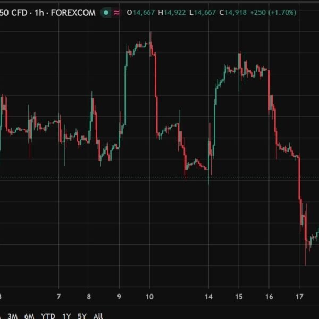
Task: Click date label 16 on time axis
Action: point(269,297)
